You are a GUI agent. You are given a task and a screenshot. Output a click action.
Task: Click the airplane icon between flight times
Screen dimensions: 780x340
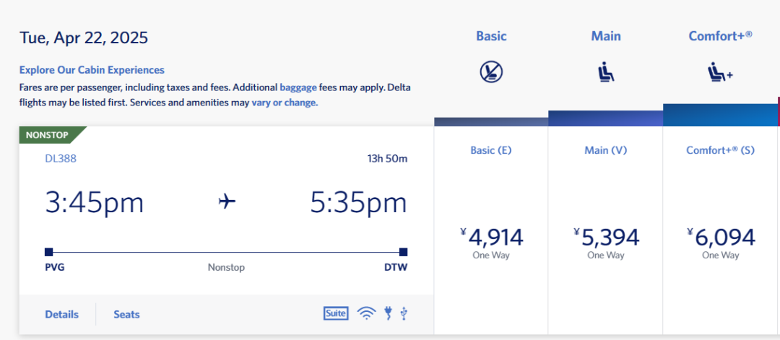[x=227, y=202]
